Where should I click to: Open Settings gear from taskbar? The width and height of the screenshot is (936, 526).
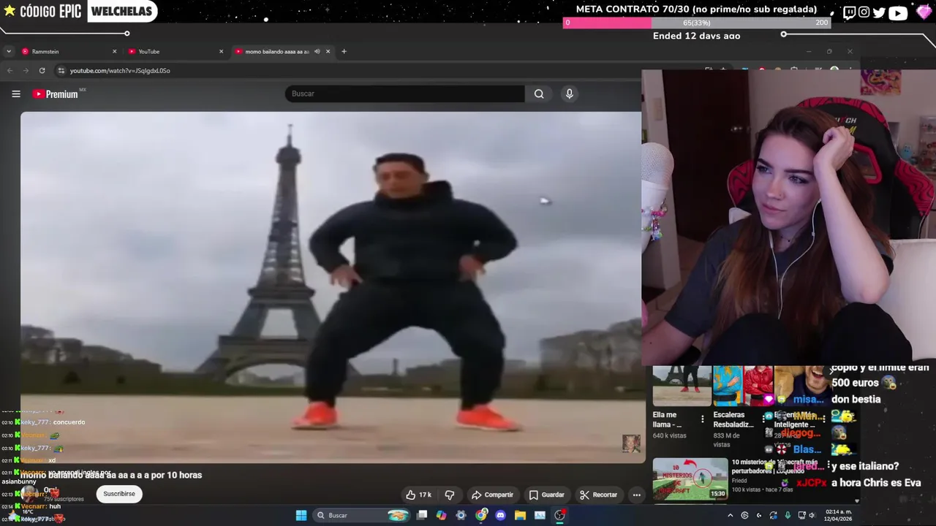(461, 515)
